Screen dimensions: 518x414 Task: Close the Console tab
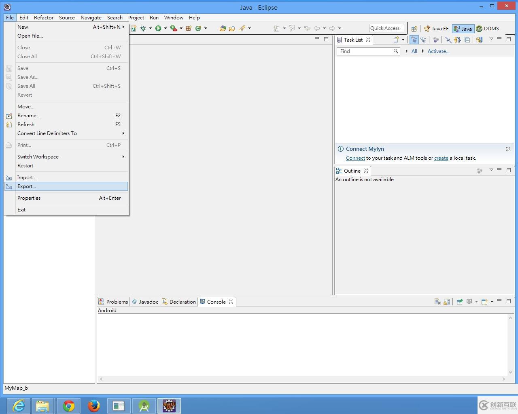point(231,302)
